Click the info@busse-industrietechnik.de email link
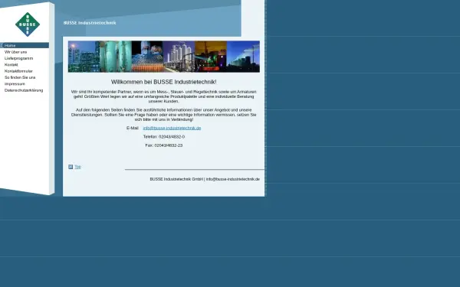Image resolution: width=460 pixels, height=287 pixels. point(172,128)
